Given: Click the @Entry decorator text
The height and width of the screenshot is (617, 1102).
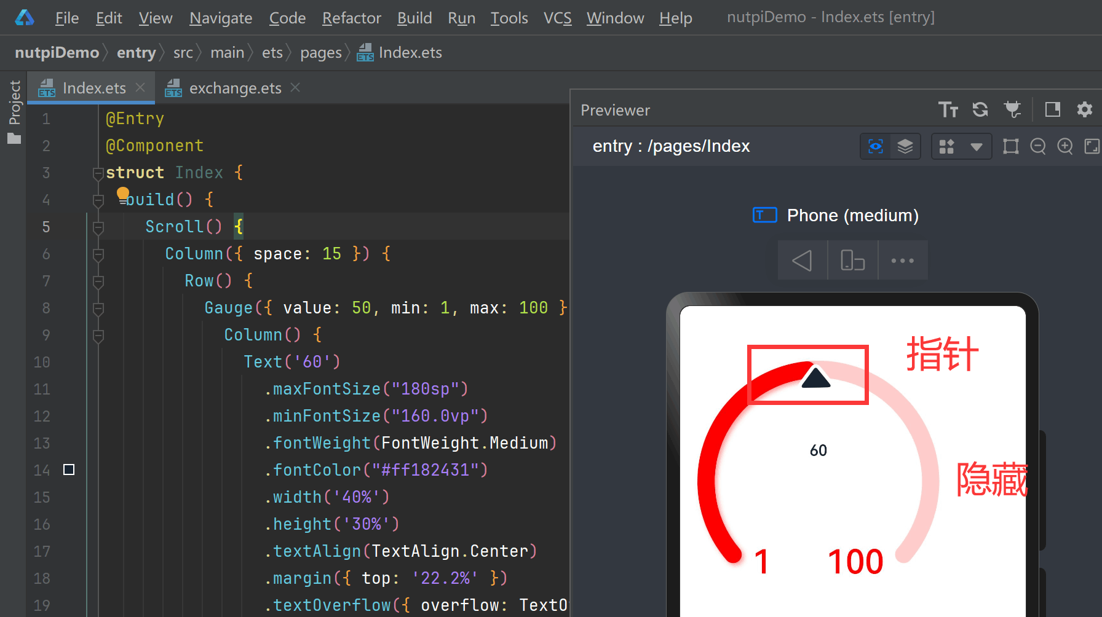Looking at the screenshot, I should pos(135,119).
